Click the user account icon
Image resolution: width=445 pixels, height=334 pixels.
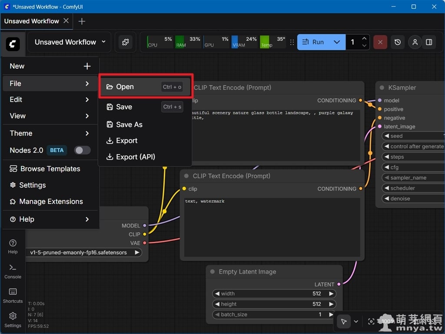[x=415, y=42]
